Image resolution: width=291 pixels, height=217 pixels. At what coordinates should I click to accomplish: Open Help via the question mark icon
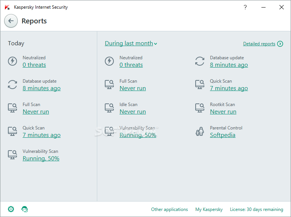click(x=245, y=7)
